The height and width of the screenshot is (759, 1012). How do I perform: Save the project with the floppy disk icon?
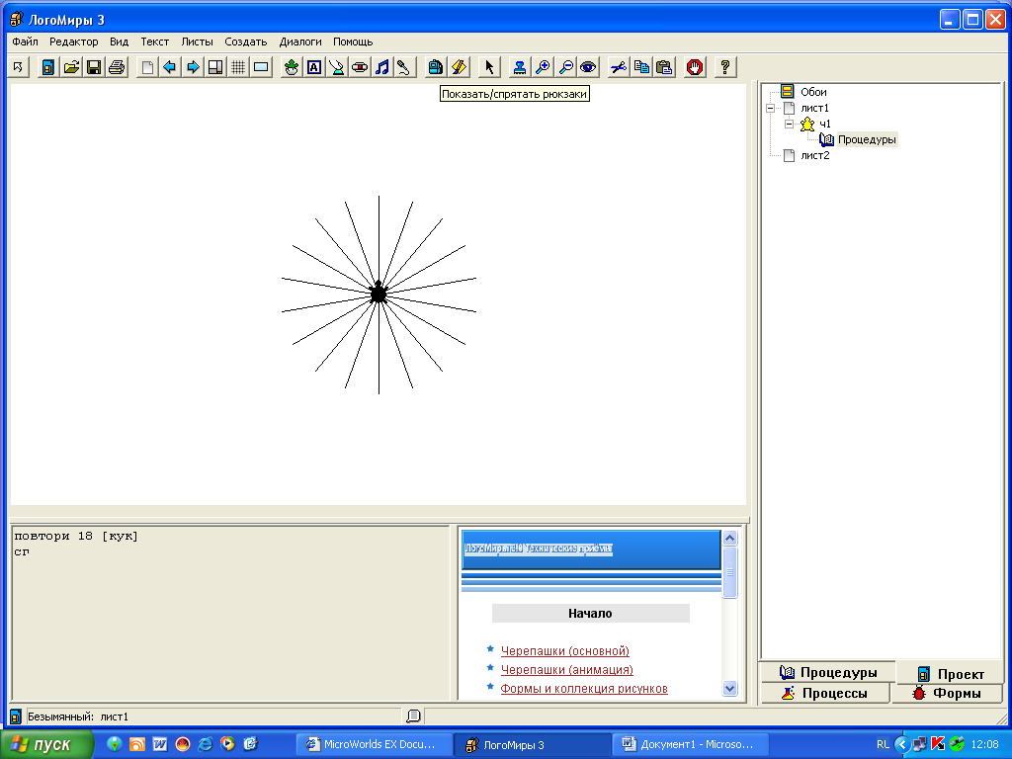click(x=94, y=67)
